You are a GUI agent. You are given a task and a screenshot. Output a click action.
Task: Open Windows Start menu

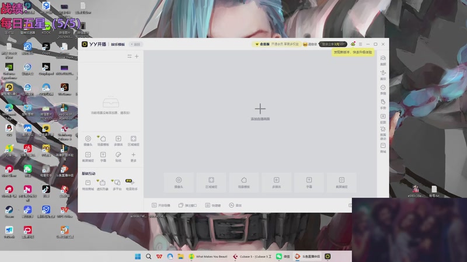(138, 256)
